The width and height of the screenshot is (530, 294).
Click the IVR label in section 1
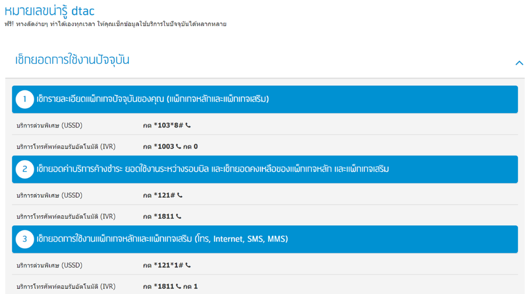click(x=66, y=146)
